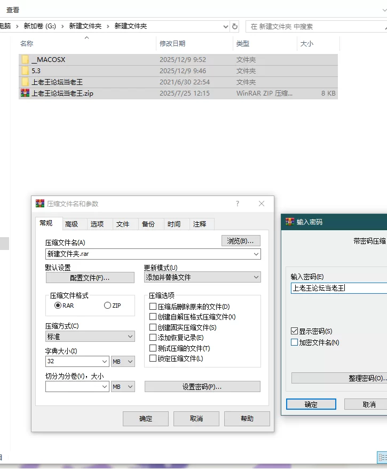
Task: Enable 添加恢复记录 checkbox
Action: [153, 338]
